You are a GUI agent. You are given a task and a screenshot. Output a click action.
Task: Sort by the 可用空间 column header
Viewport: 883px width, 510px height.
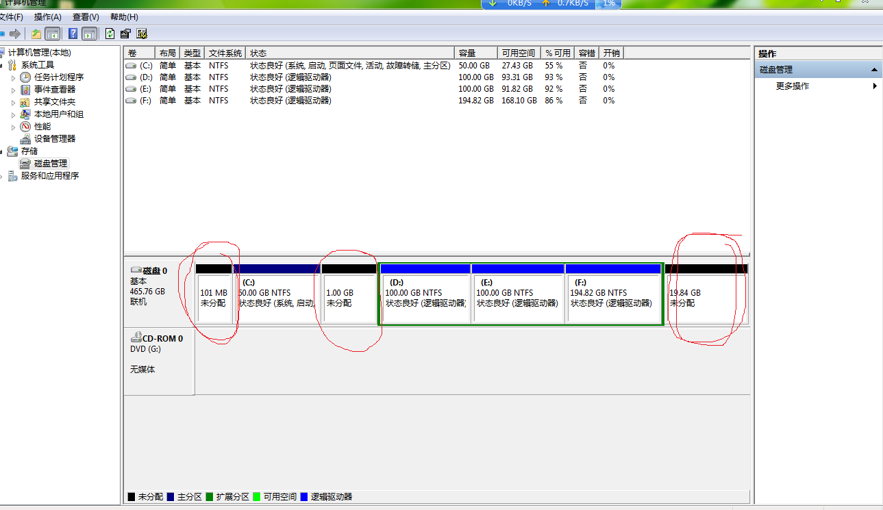pyautogui.click(x=519, y=53)
